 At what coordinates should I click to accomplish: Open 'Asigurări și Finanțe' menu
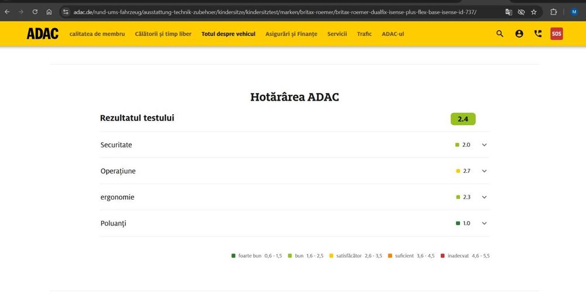tap(291, 34)
